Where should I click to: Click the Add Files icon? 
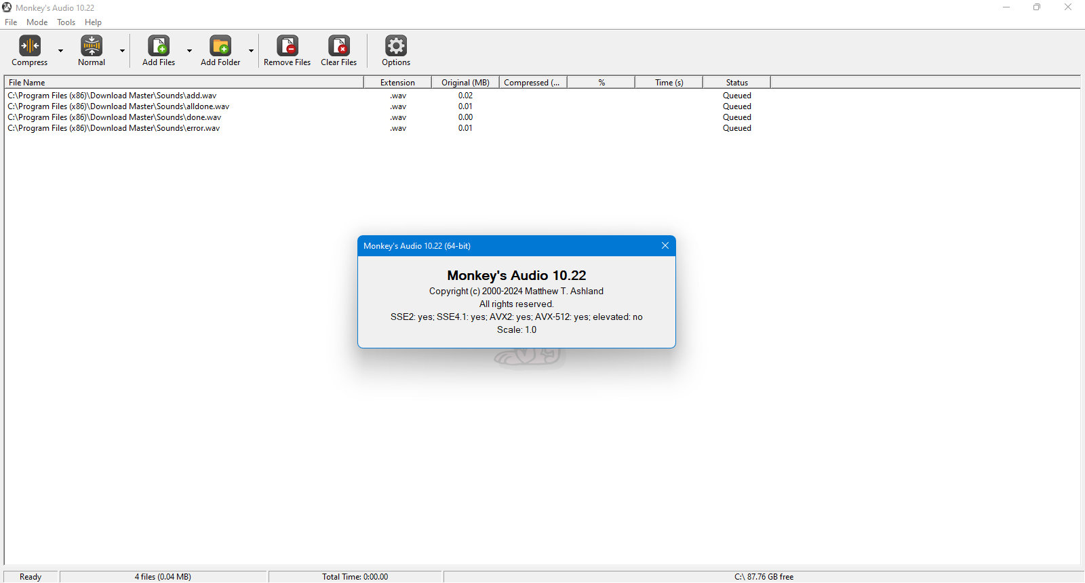159,45
